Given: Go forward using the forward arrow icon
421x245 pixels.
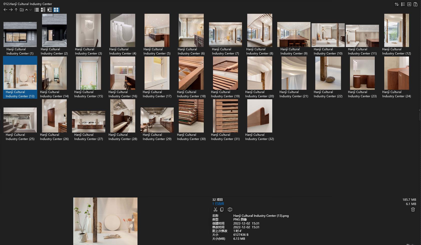Looking at the screenshot, I should [x=11, y=10].
